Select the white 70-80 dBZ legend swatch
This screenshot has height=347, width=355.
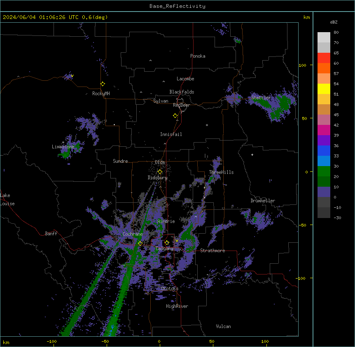tap(324, 38)
